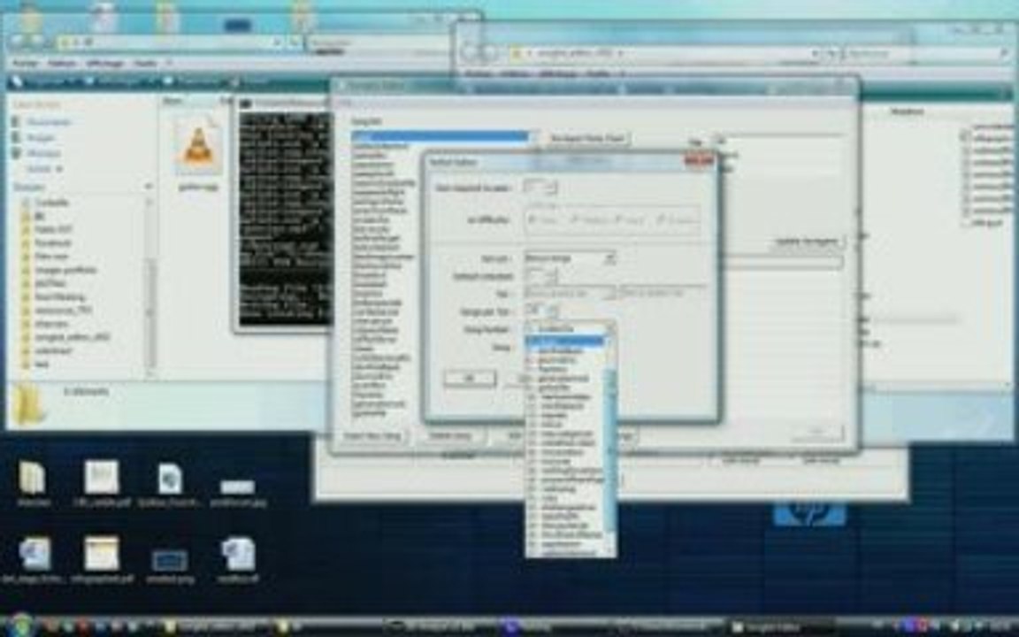
Task: Select the Hard difficulty radio button
Action: 629,220
